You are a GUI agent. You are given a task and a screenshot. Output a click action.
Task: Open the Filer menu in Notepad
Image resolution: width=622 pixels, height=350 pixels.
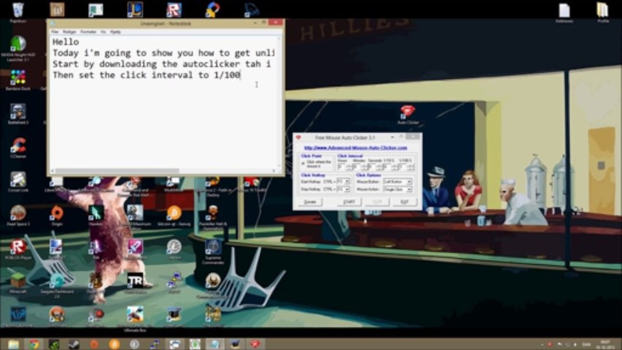click(x=55, y=32)
